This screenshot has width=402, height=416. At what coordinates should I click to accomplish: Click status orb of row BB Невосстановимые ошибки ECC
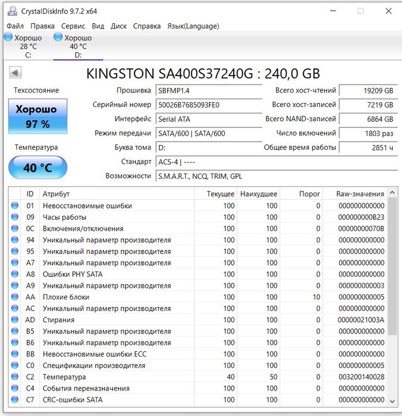(x=15, y=354)
